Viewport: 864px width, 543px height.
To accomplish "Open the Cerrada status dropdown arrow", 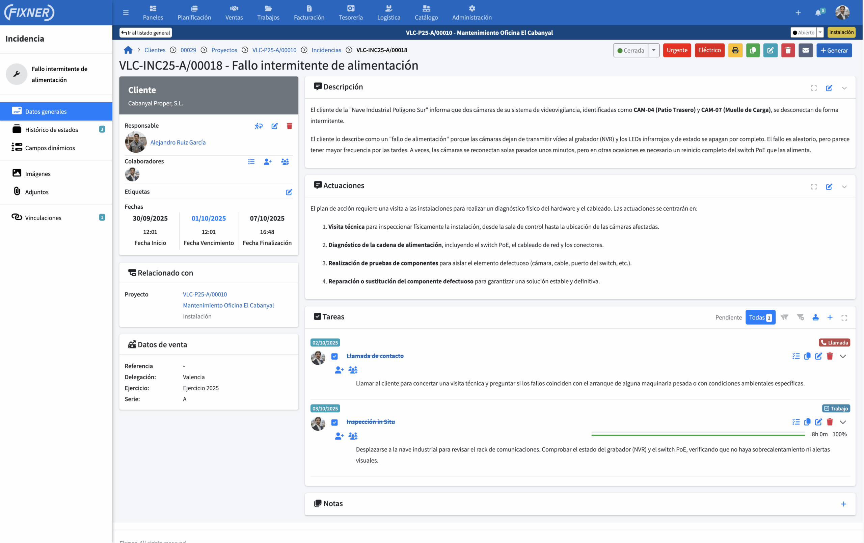I will click(654, 50).
